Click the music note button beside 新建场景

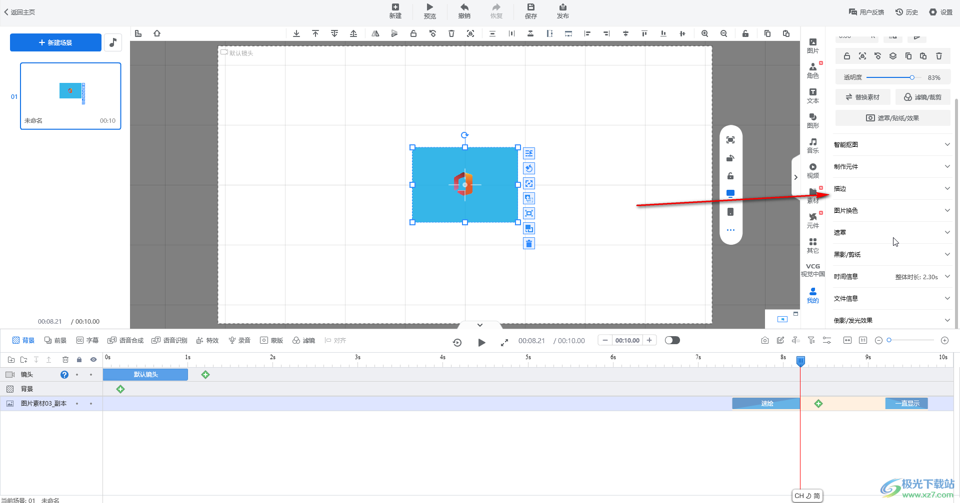point(113,42)
